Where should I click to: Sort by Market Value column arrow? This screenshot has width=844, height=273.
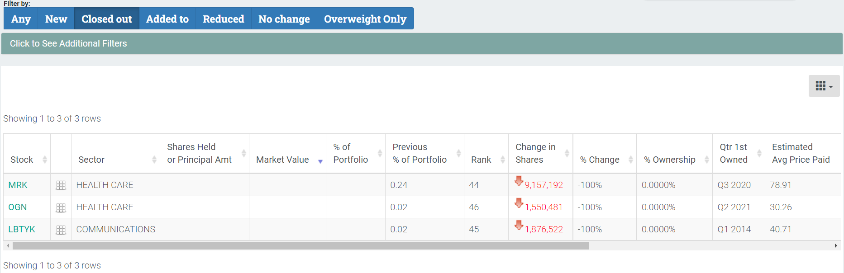(320, 161)
